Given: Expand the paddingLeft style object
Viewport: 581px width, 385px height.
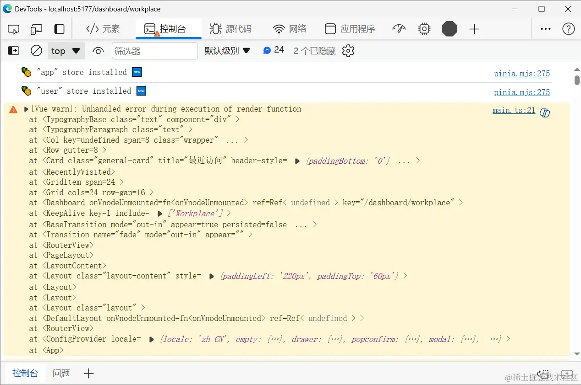Looking at the screenshot, I should [x=211, y=277].
